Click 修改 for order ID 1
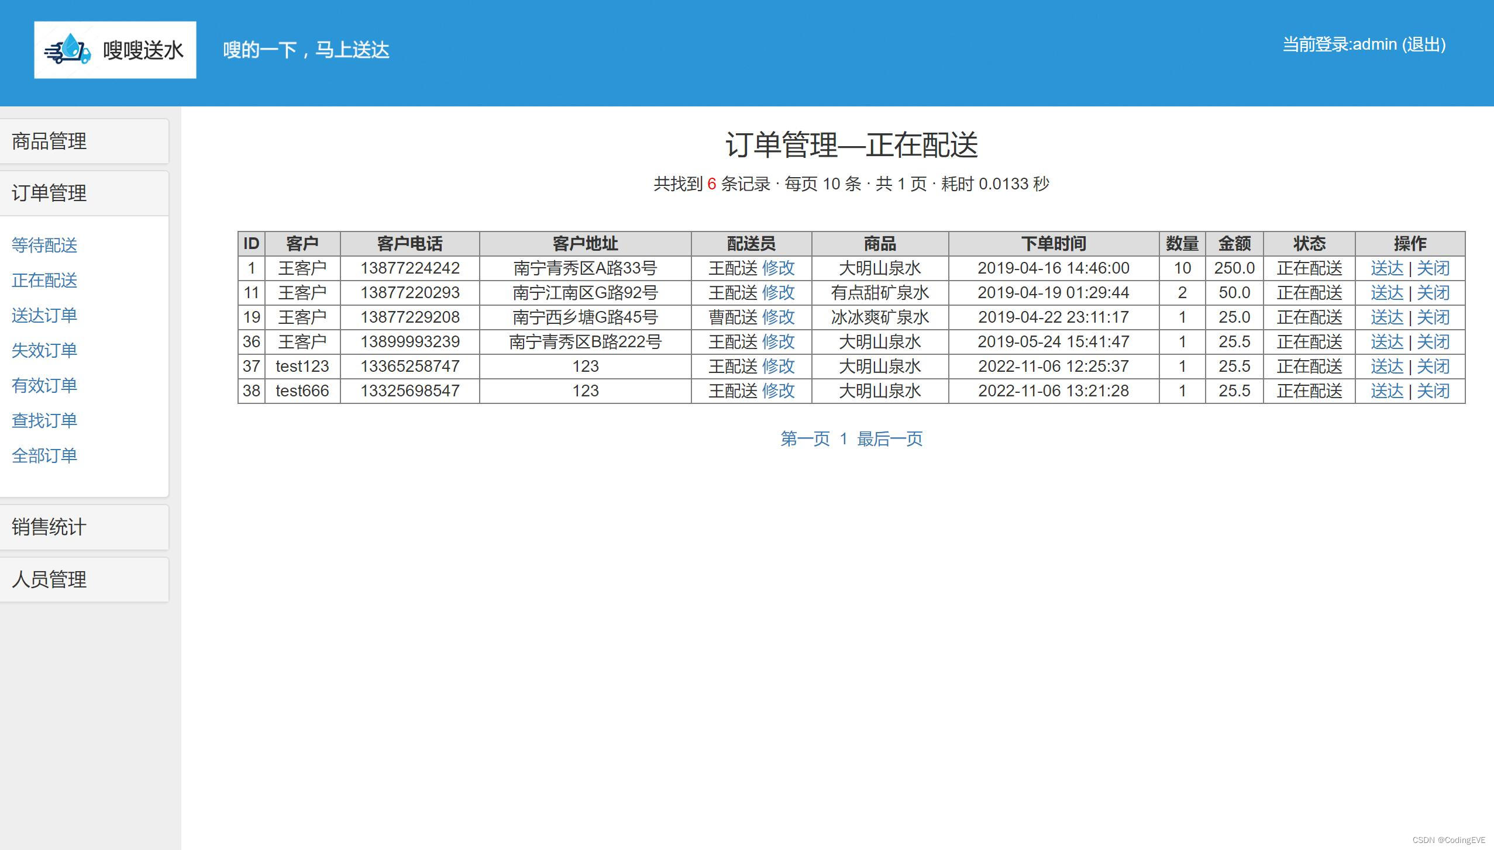 coord(779,268)
